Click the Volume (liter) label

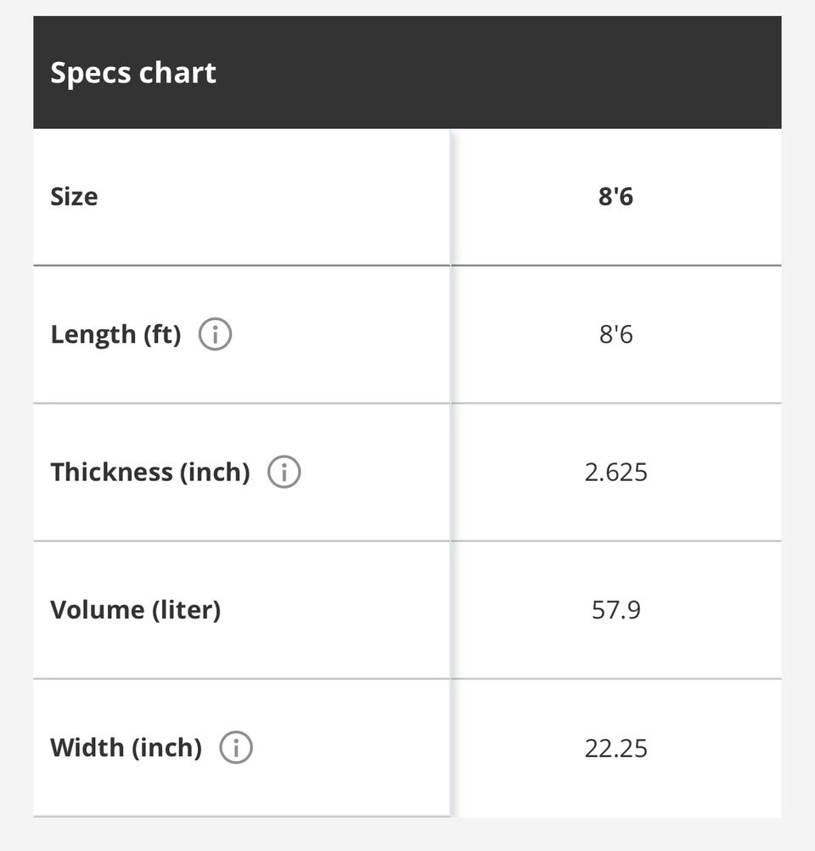point(135,610)
